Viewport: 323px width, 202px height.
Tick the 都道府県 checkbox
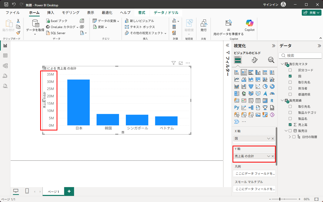point(290,94)
